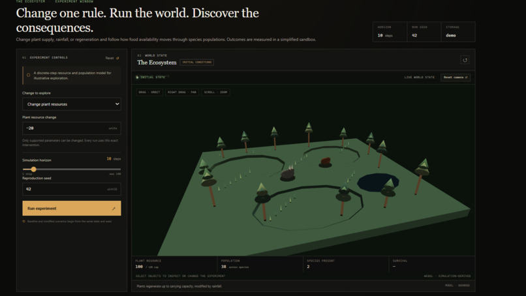Select the gray spiky animal in the scene
Viewport: 526px width, 296px height.
pos(288,173)
